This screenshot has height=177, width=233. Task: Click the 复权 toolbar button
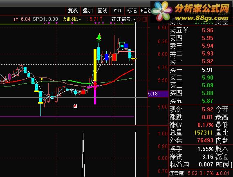(x=73, y=11)
